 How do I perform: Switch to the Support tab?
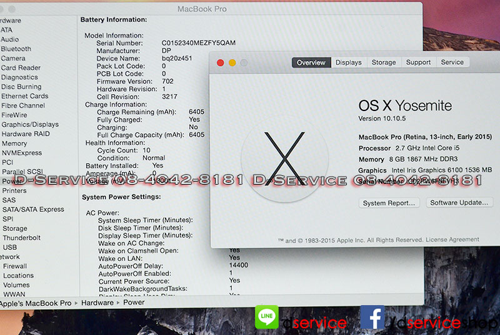coord(418,62)
